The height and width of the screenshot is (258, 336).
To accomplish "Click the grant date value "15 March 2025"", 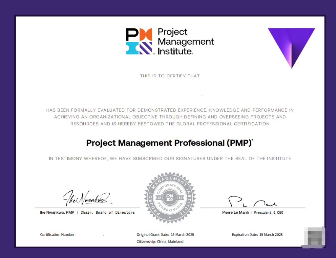I will pos(182,235).
